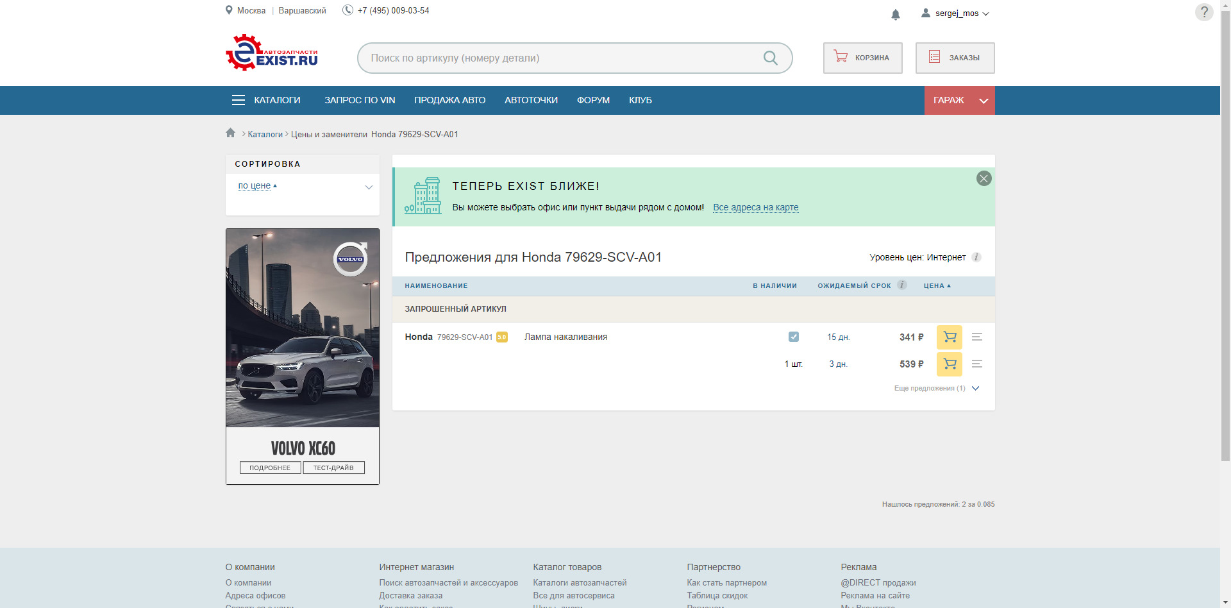Open Продажа авто menu item
Screen dimensions: 1231x608
450,100
